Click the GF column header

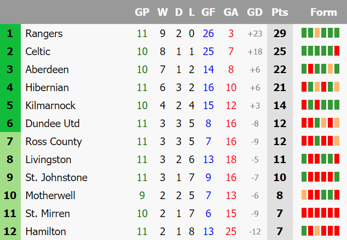tap(208, 12)
